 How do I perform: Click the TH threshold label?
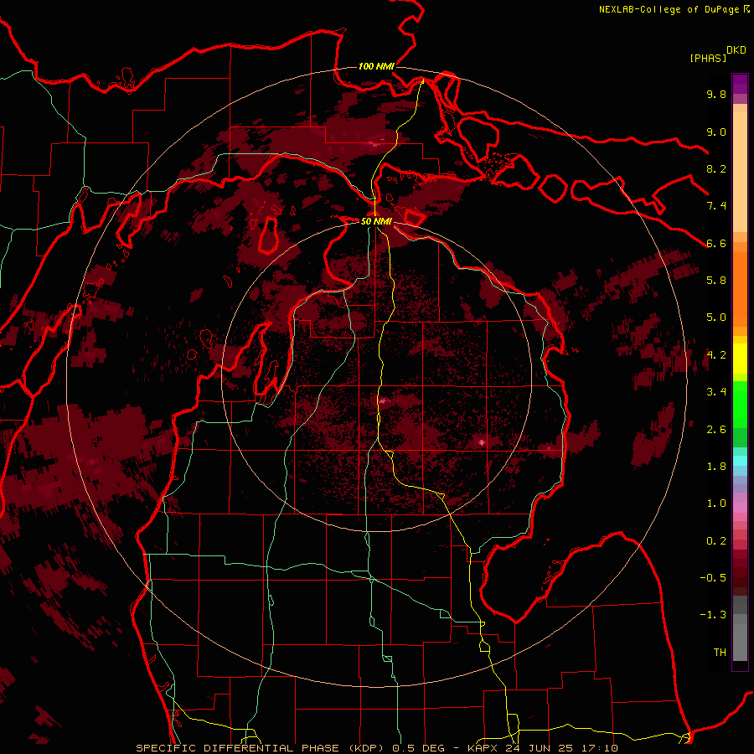click(x=720, y=652)
